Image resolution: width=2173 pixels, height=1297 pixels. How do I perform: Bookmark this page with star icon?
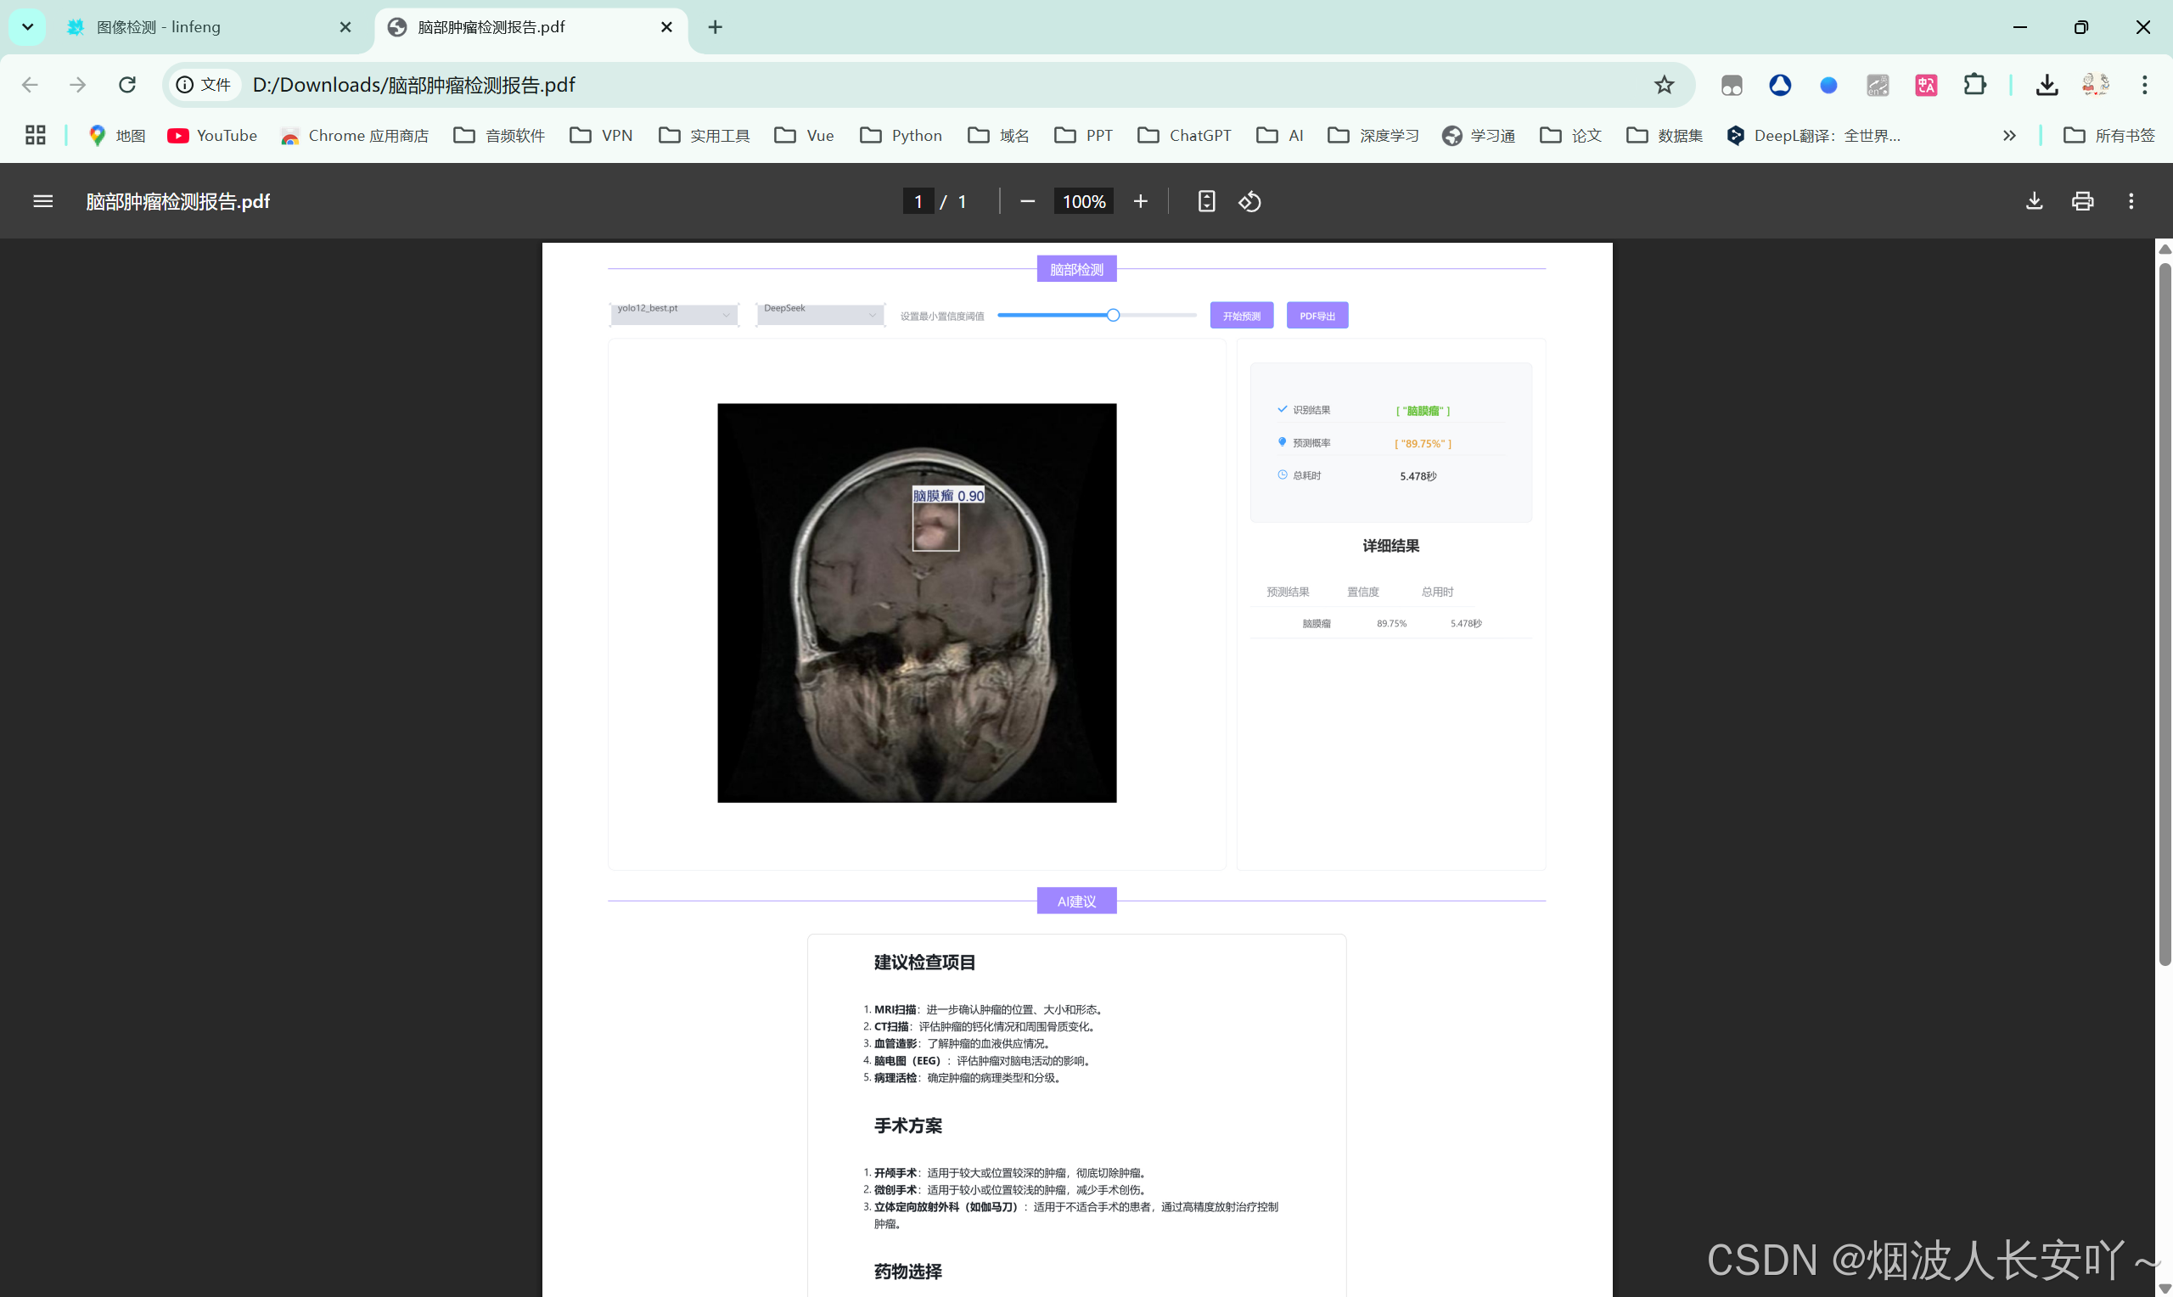1664,85
